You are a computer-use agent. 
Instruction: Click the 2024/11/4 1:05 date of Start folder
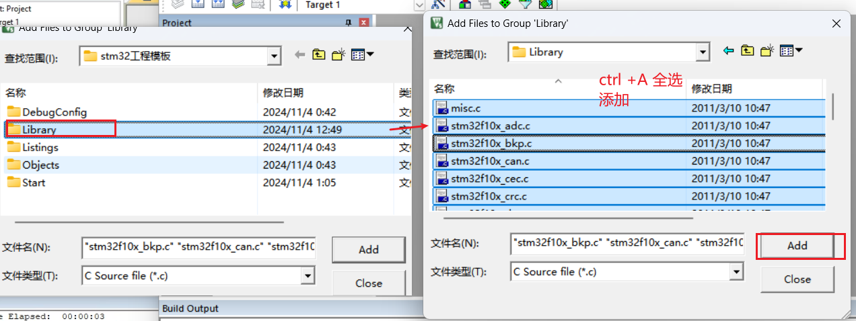click(x=298, y=183)
